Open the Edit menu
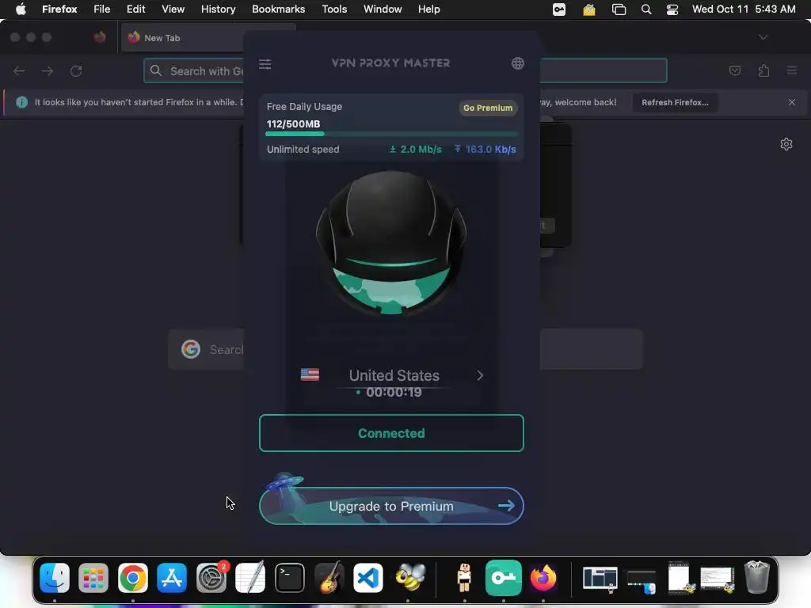Image resolution: width=811 pixels, height=608 pixels. click(x=135, y=9)
